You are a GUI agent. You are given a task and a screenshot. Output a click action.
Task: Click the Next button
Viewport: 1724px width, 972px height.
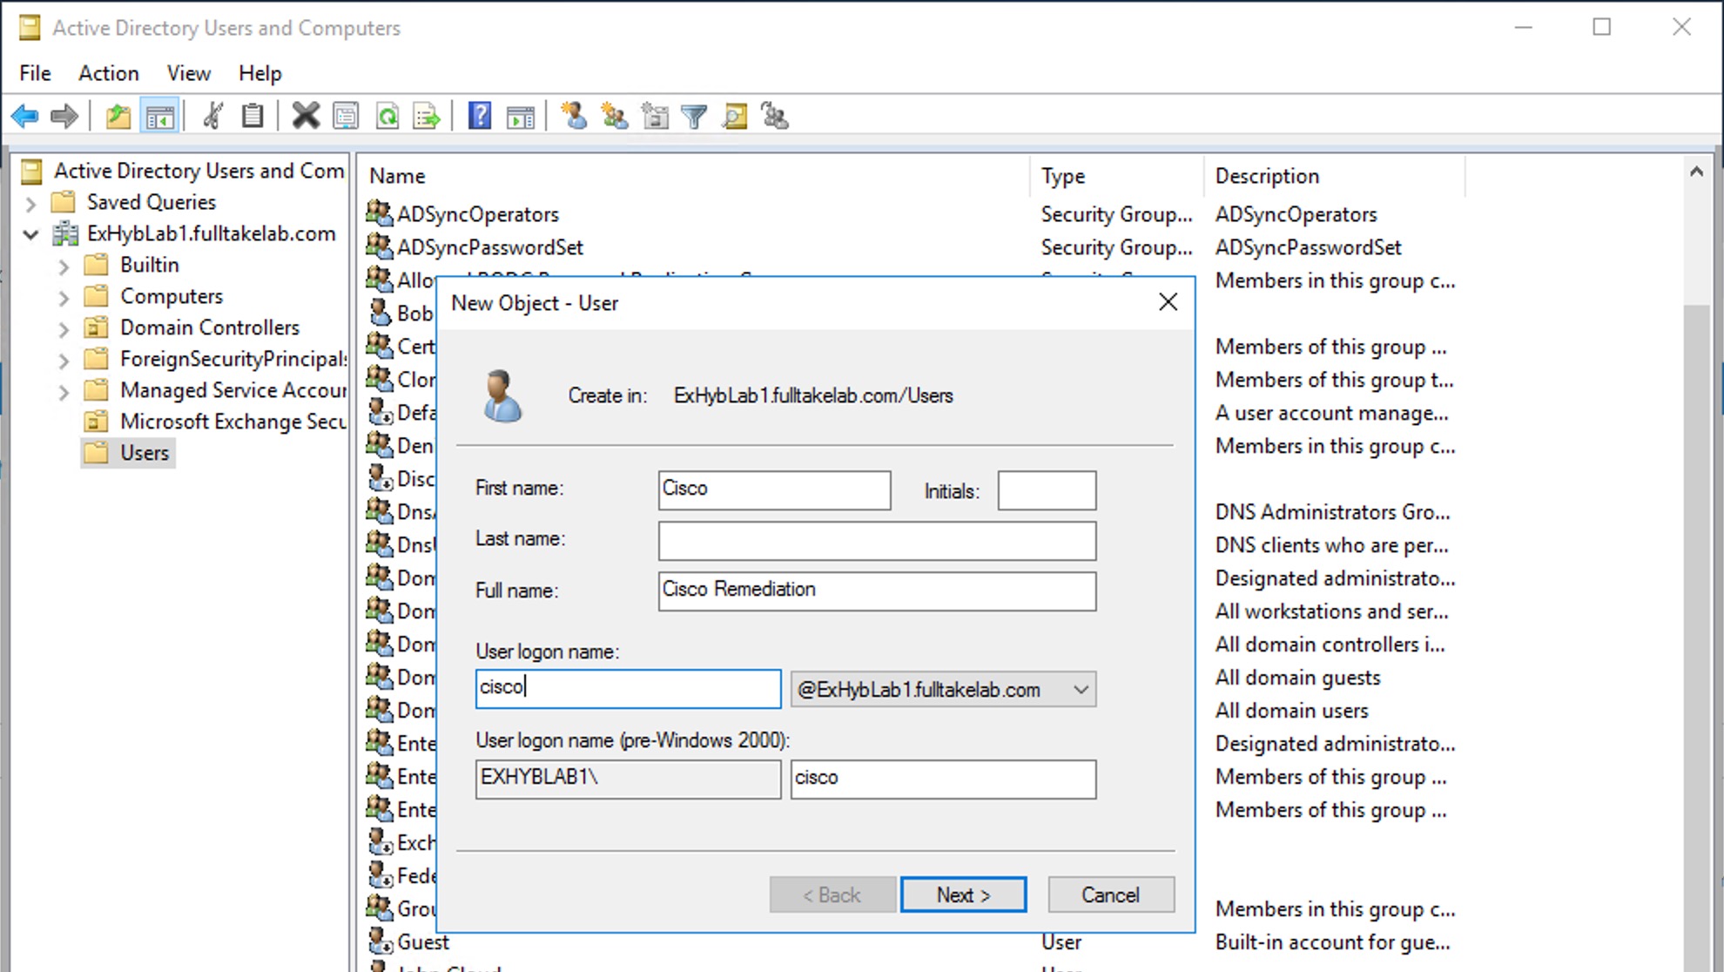963,894
